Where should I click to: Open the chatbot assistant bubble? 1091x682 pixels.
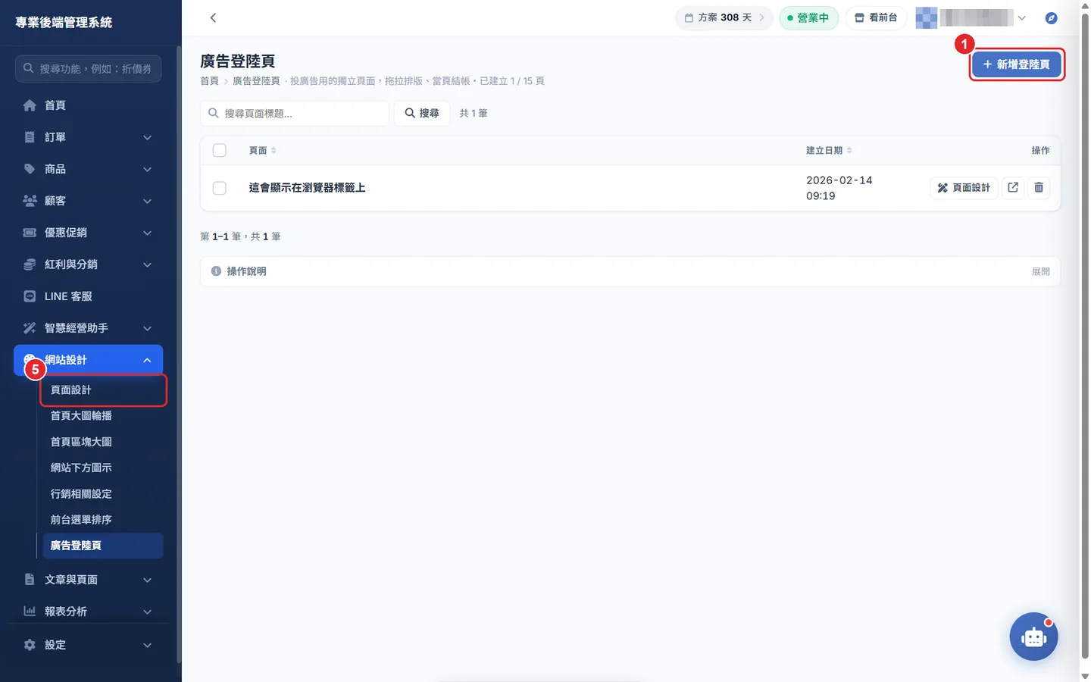pos(1033,637)
